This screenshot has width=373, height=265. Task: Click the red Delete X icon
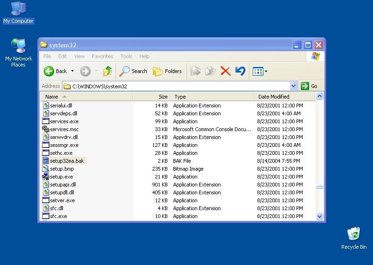click(225, 71)
